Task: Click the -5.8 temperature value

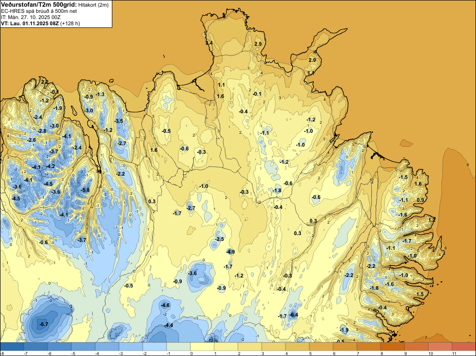Action: tap(86, 190)
